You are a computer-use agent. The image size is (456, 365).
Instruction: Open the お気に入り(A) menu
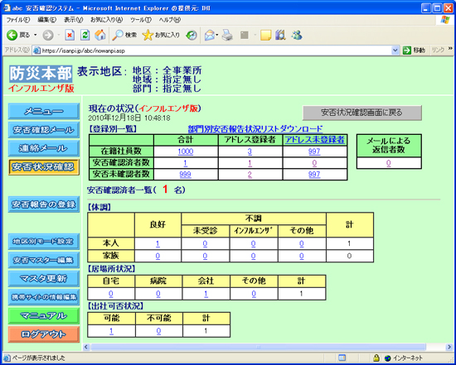pos(106,20)
